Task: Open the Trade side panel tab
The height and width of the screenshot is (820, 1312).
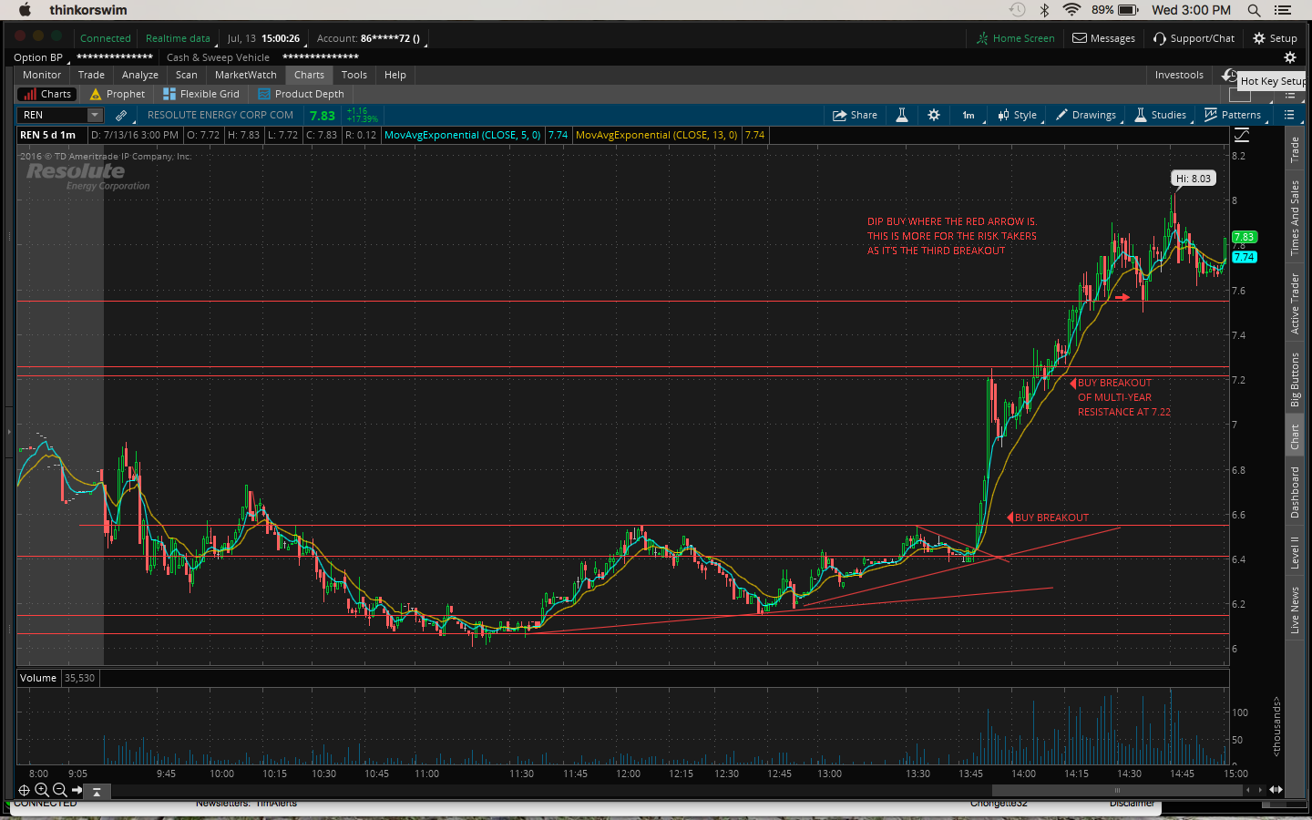Action: coord(1295,149)
